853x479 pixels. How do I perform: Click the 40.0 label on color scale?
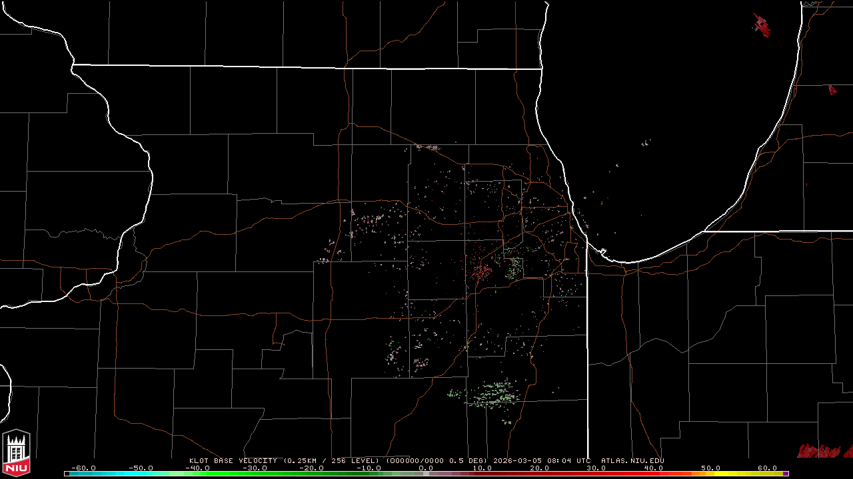(x=654, y=468)
